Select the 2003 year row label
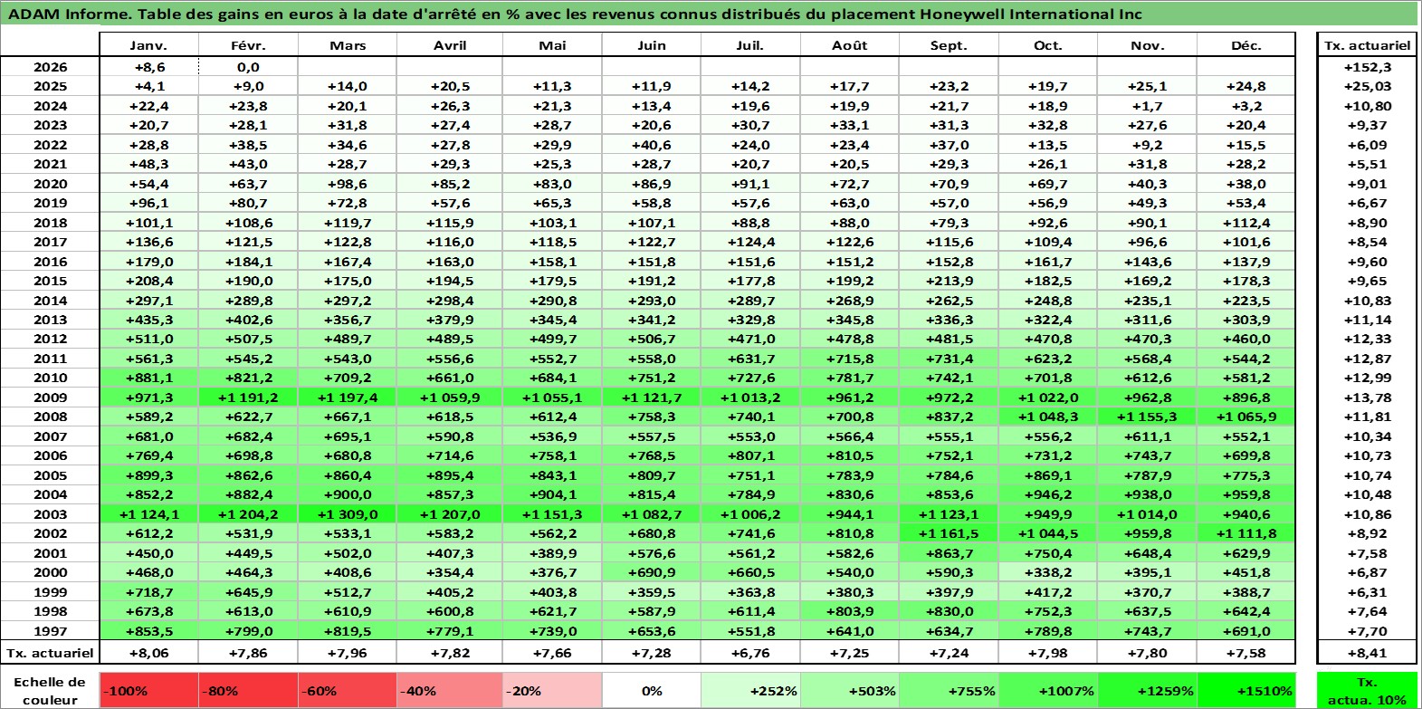The image size is (1422, 709). [50, 514]
